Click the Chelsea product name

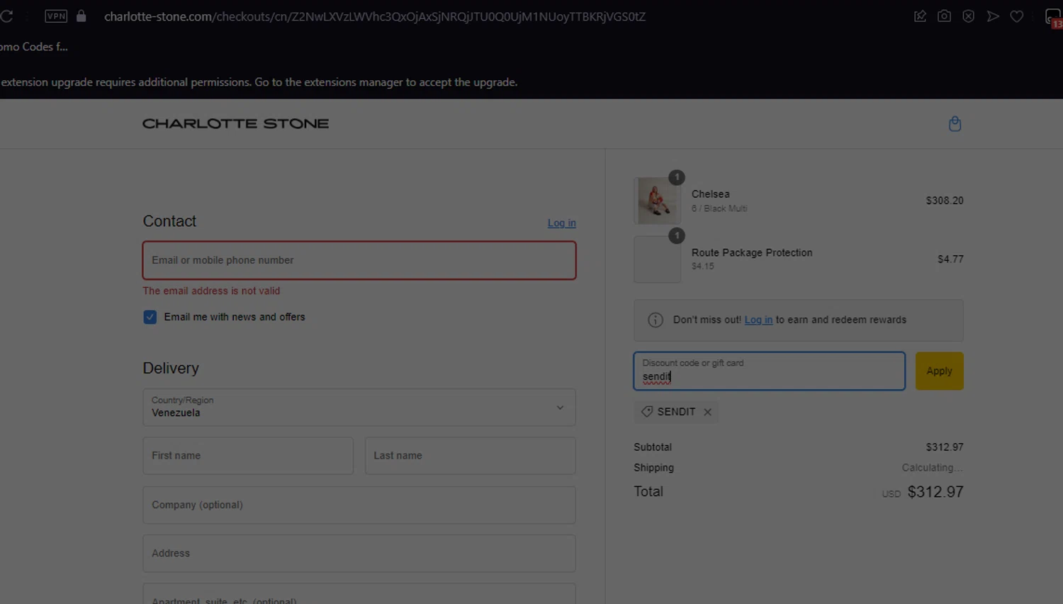tap(710, 194)
